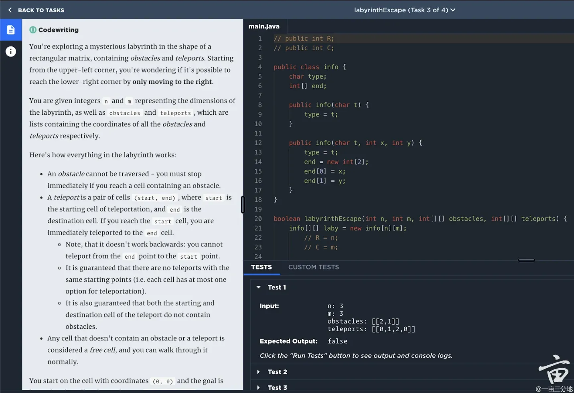Image resolution: width=574 pixels, height=393 pixels.
Task: Select the main.java file tab
Action: click(x=264, y=26)
